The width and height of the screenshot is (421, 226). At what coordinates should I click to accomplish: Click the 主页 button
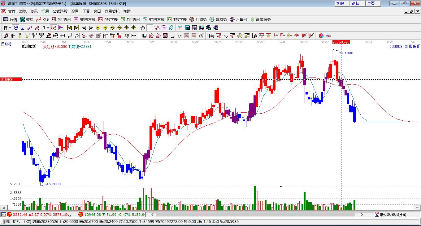click(x=373, y=3)
